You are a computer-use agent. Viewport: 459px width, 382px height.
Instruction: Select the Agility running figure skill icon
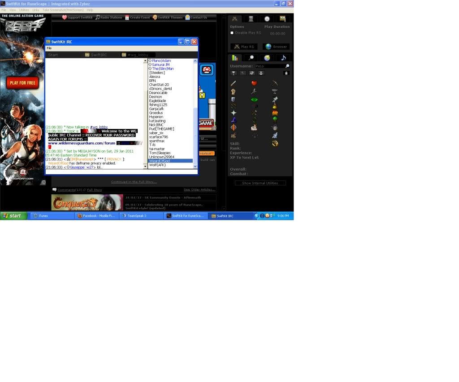tap(254, 91)
